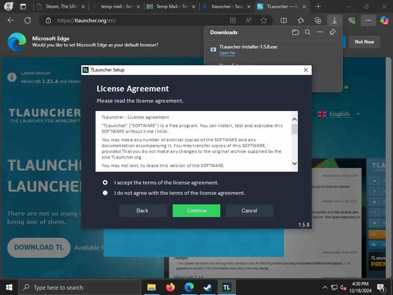Launch Firefox from the taskbar
Viewport: 393px width, 295px height.
coord(170,287)
